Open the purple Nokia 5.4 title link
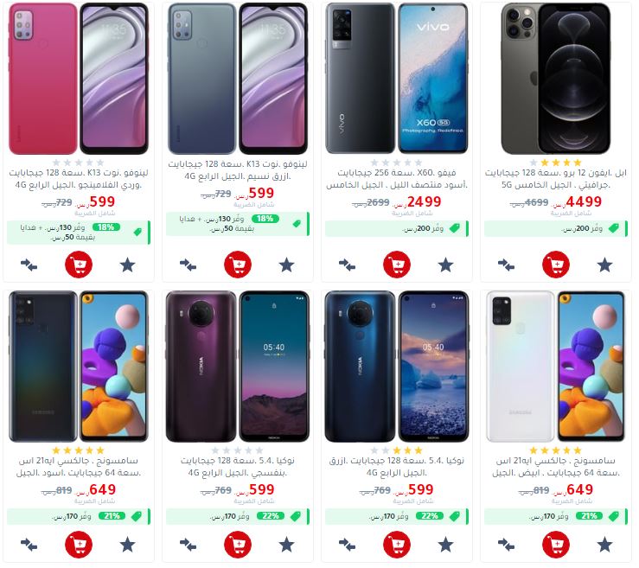 pyautogui.click(x=238, y=467)
